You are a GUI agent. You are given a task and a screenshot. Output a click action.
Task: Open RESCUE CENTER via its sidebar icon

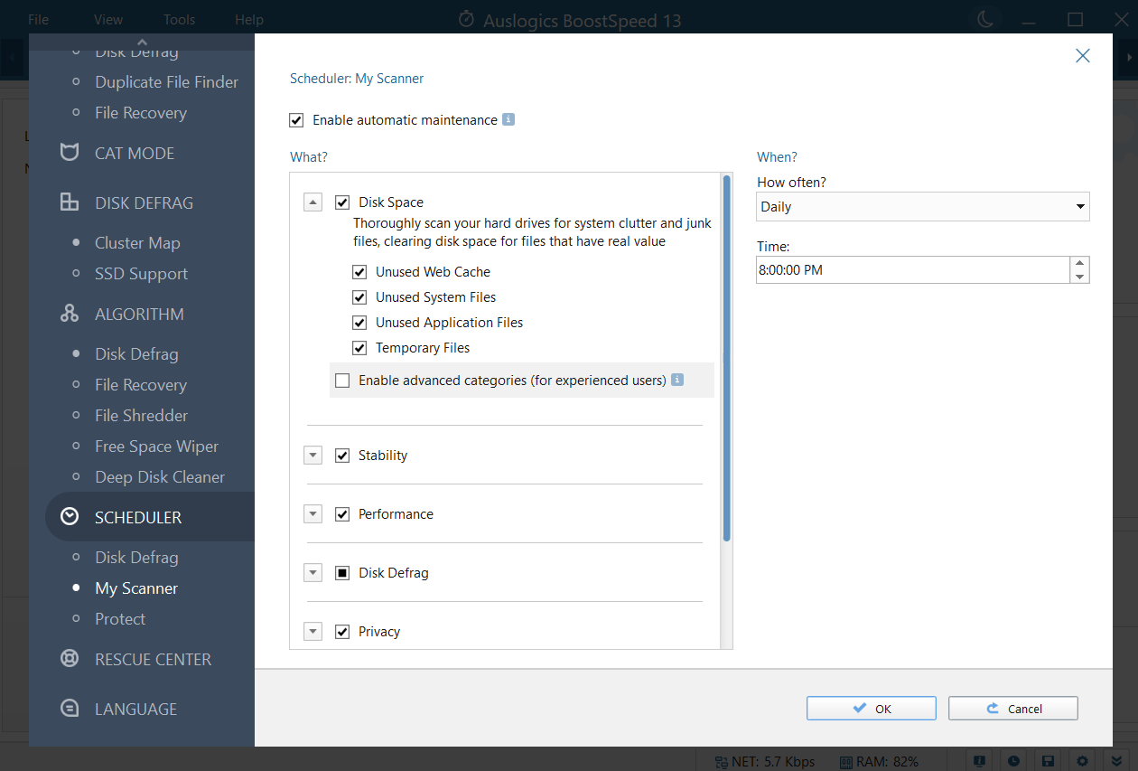(x=70, y=659)
